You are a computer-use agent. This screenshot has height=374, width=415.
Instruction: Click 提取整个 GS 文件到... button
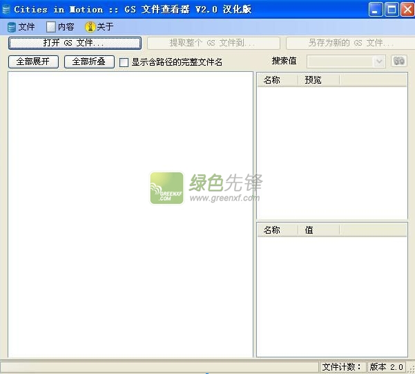coord(213,43)
